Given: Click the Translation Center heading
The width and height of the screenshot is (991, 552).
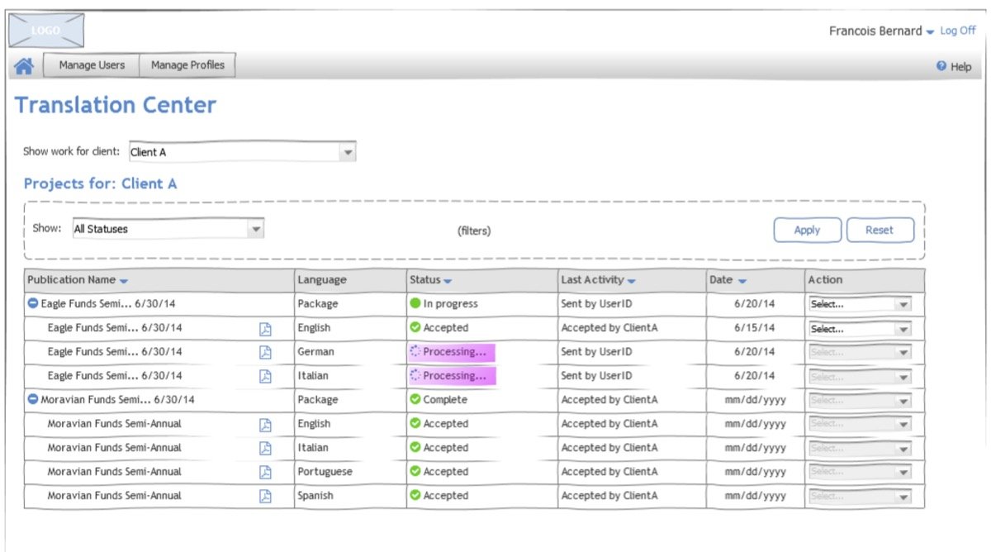Looking at the screenshot, I should click(x=116, y=105).
